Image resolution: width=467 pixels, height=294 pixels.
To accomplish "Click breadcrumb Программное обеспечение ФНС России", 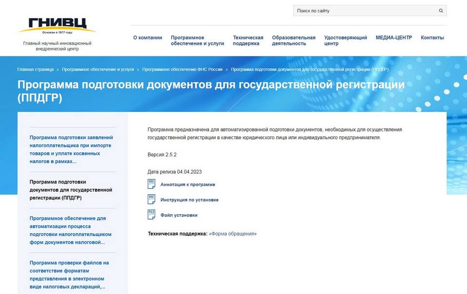I will pyautogui.click(x=182, y=70).
